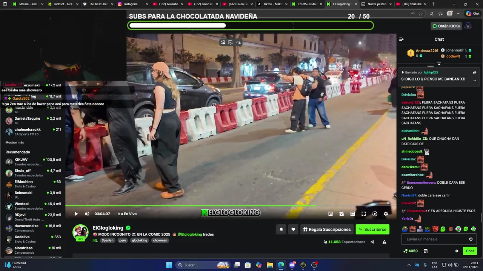Open File Explorer from taskbar

click(x=270, y=265)
